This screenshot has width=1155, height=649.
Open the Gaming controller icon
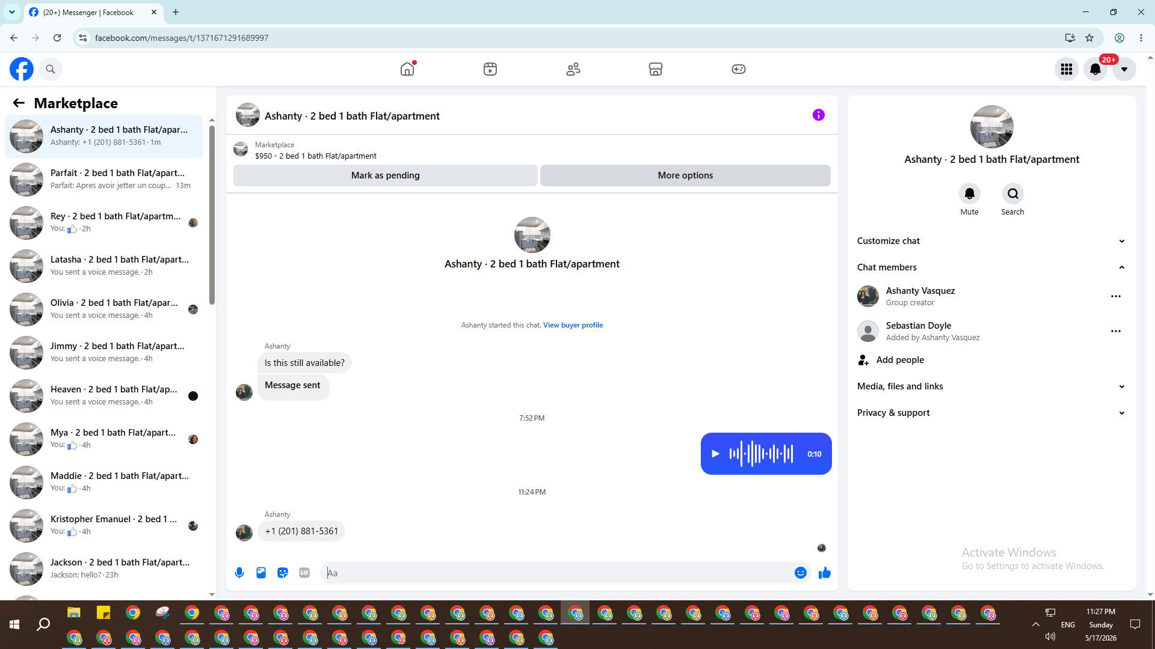739,69
